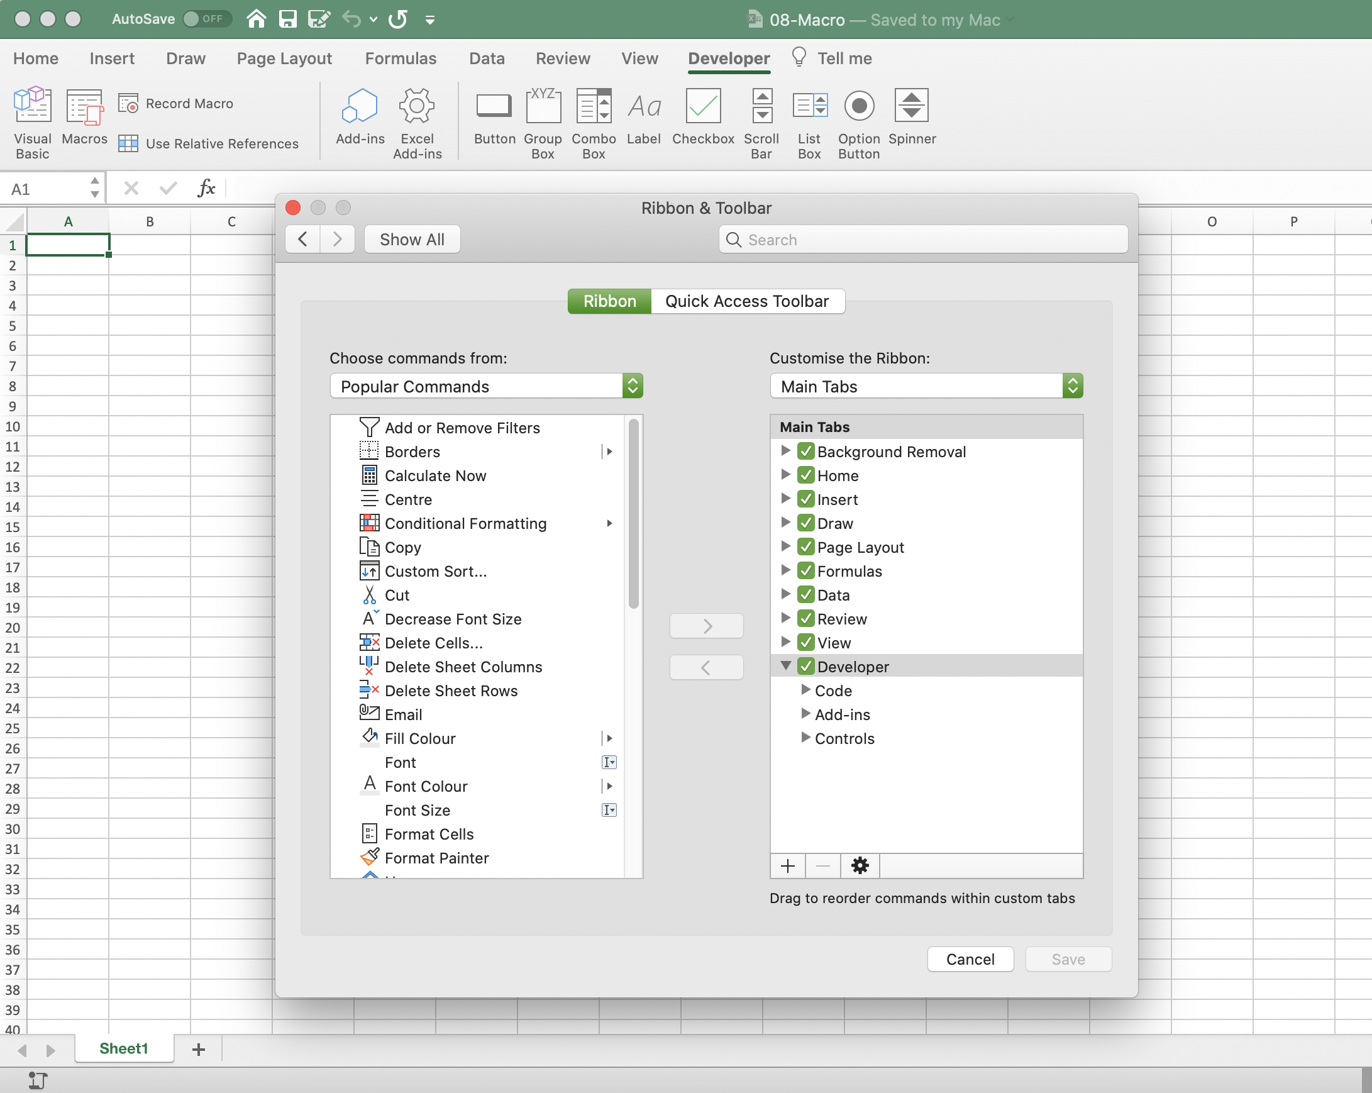Click the commands list scrollbar

coord(633,513)
